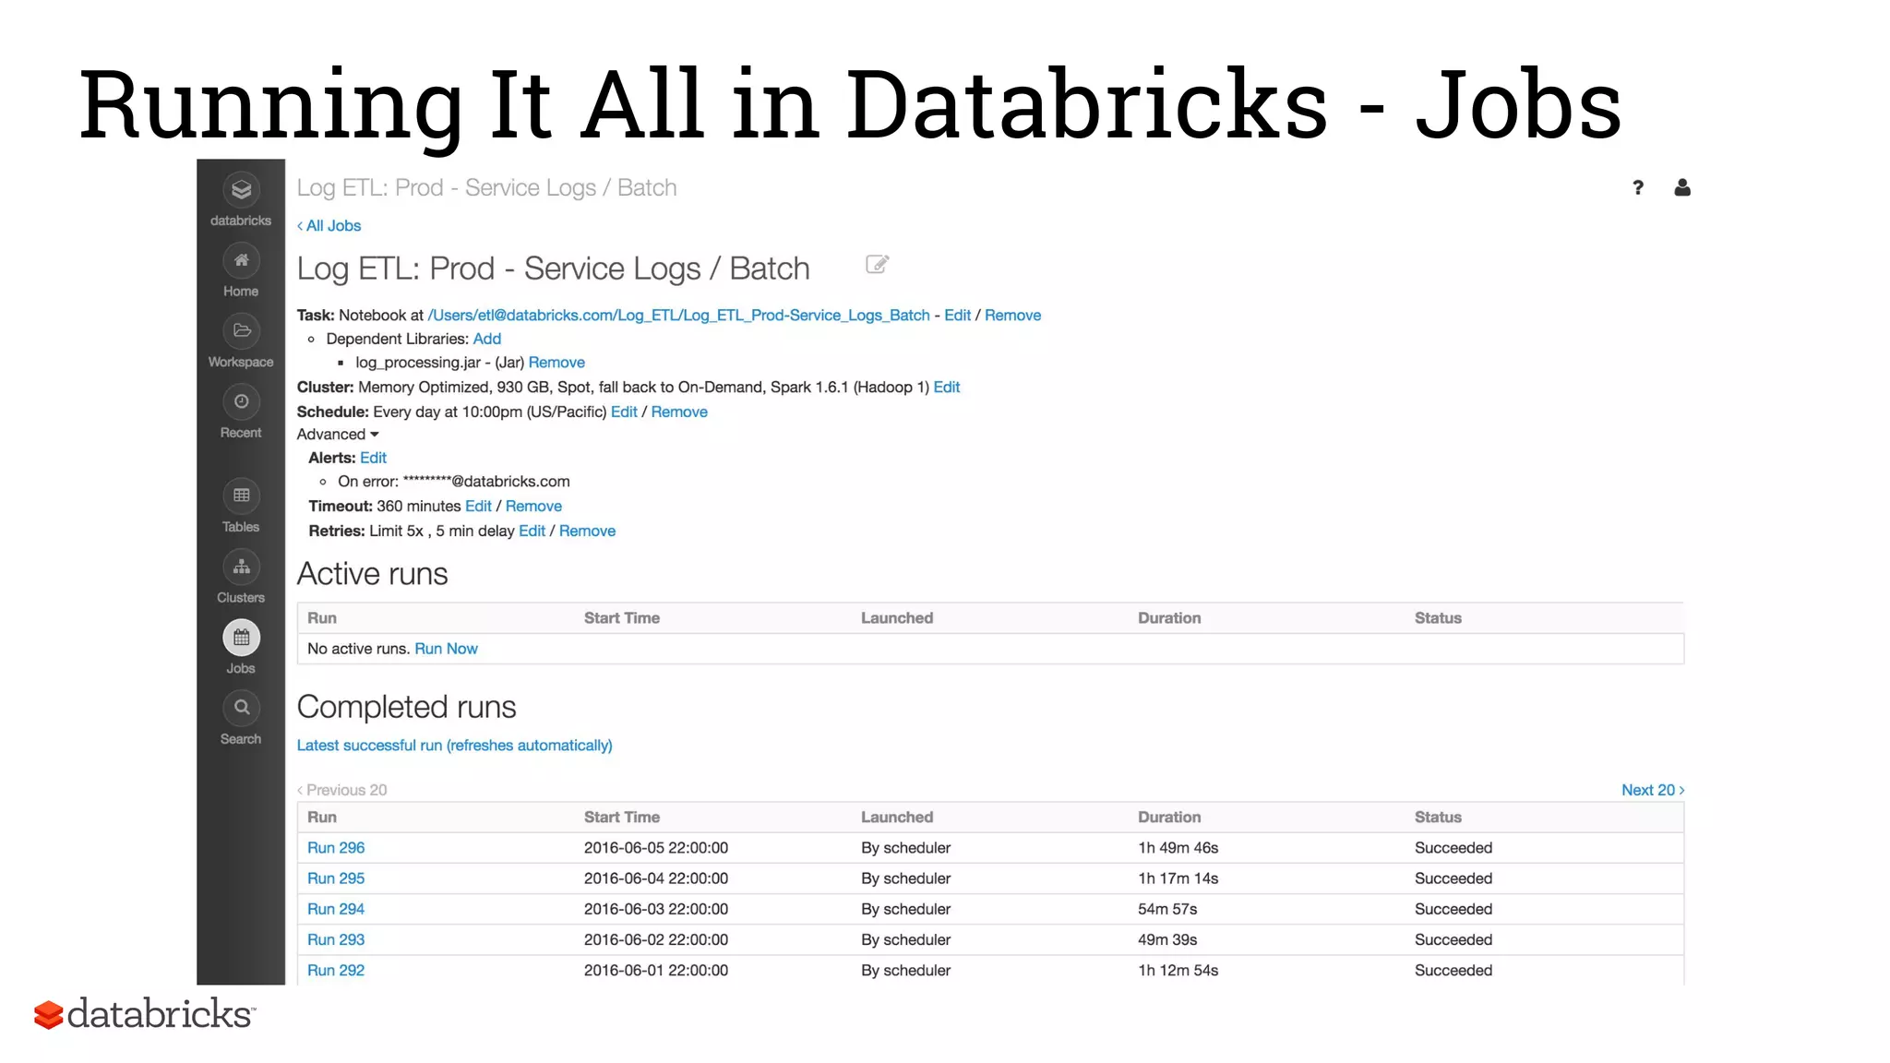Open the Workspace folder icon
The image size is (1890, 1063).
pyautogui.click(x=241, y=331)
